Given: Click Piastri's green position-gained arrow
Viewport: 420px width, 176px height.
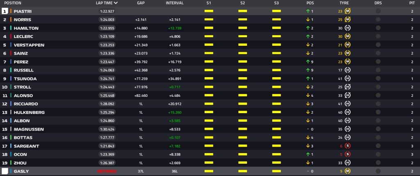Looking at the screenshot, I should (308, 11).
